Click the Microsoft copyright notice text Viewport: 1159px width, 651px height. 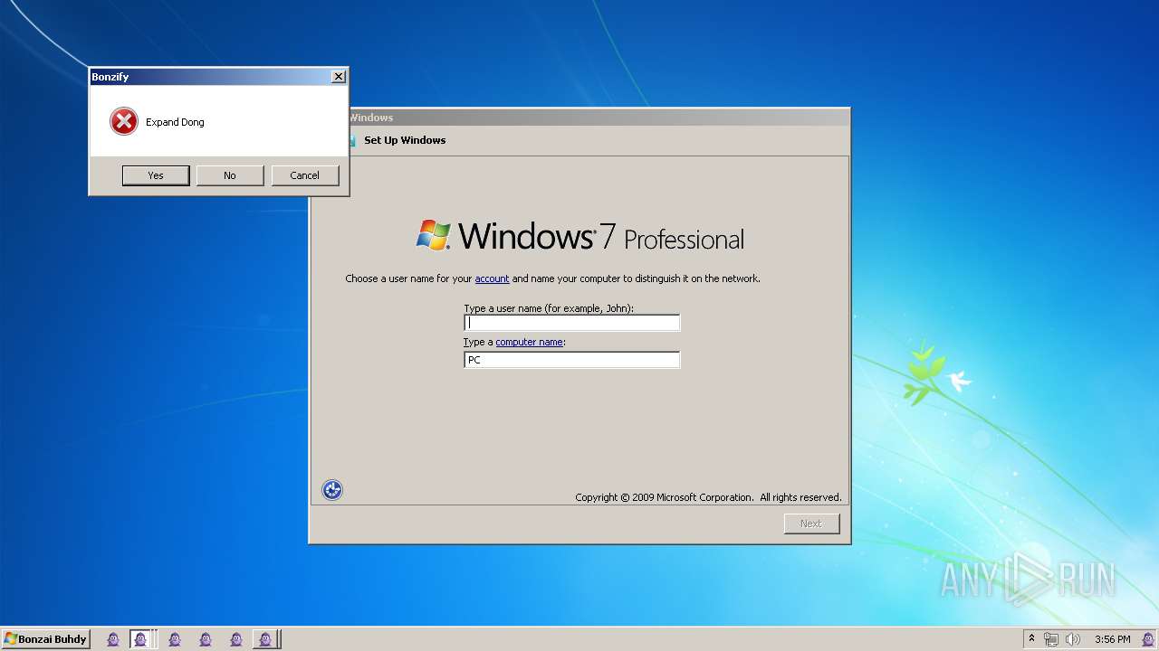coord(708,497)
